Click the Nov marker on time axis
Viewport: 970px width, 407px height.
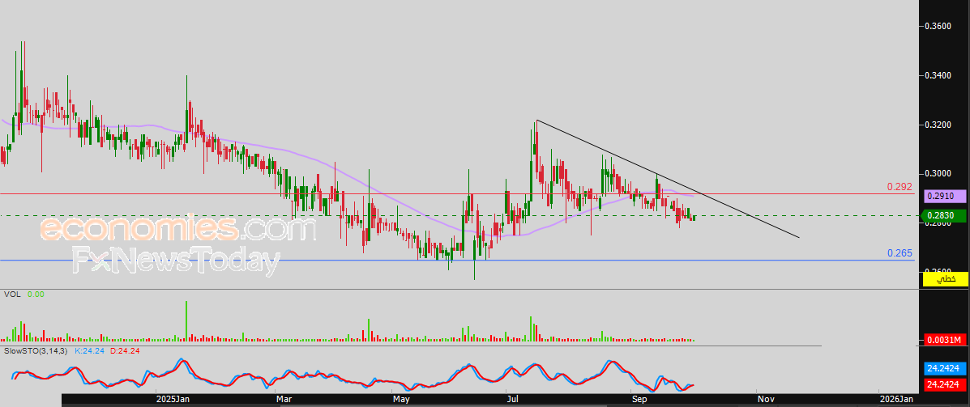pos(765,399)
